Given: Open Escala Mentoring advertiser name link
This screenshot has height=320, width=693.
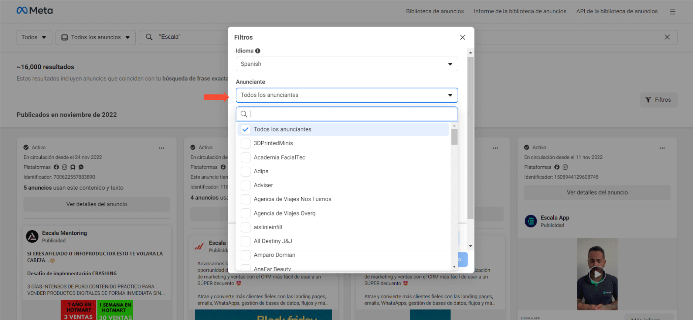Looking at the screenshot, I should (x=64, y=233).
